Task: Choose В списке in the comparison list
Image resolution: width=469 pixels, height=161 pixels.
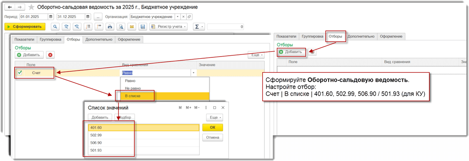Action: click(x=165, y=96)
